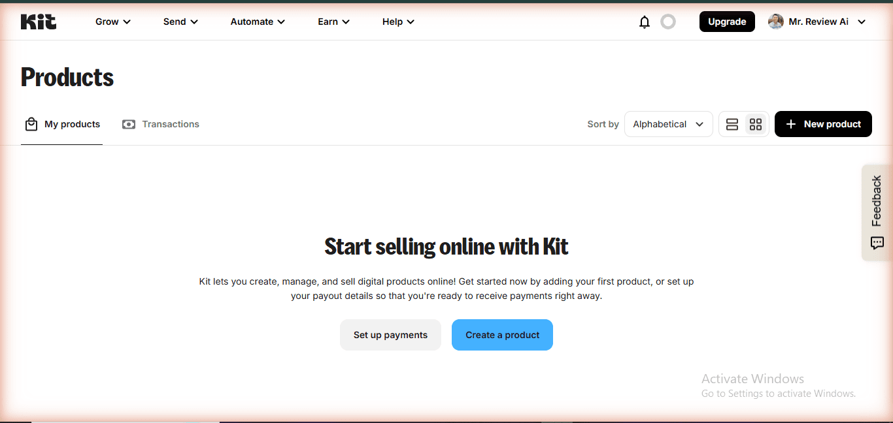Viewport: 893px width, 423px height.
Task: Click Set up payments
Action: [390, 335]
